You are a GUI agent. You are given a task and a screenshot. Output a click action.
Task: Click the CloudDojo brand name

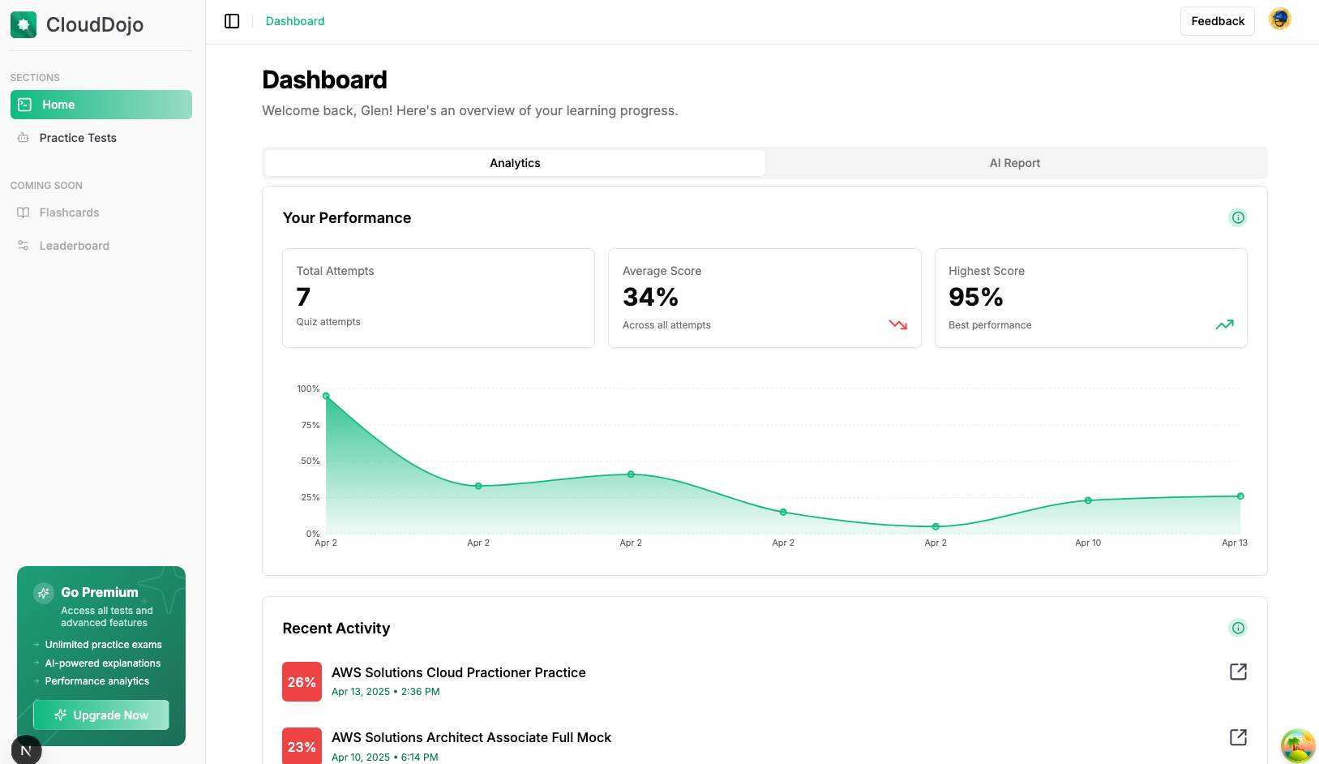coord(95,25)
